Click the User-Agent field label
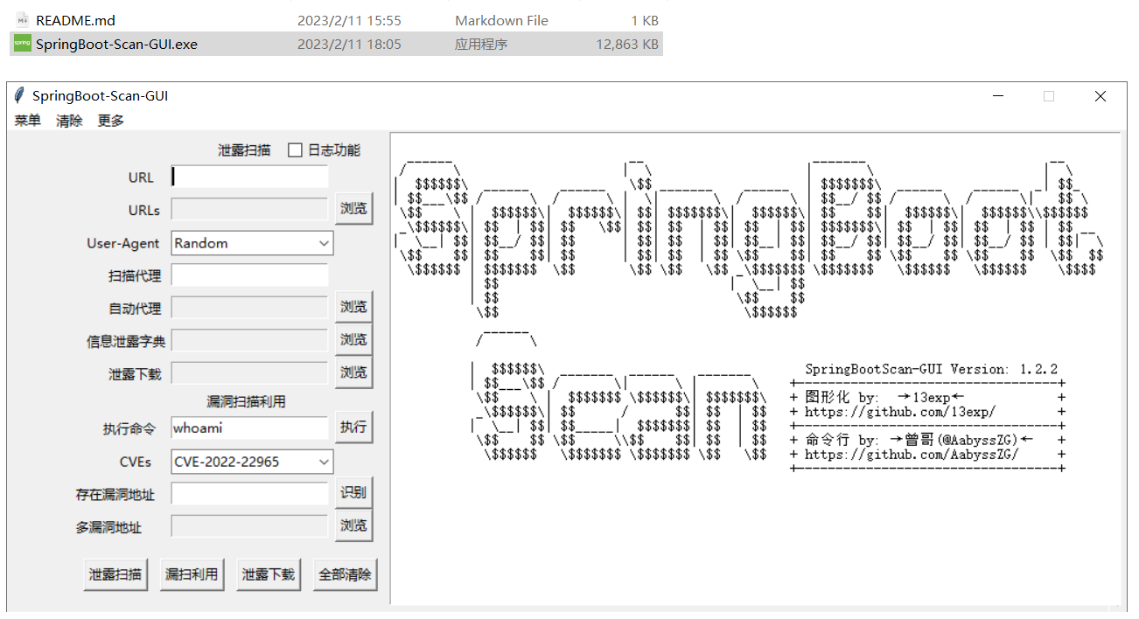 [123, 243]
